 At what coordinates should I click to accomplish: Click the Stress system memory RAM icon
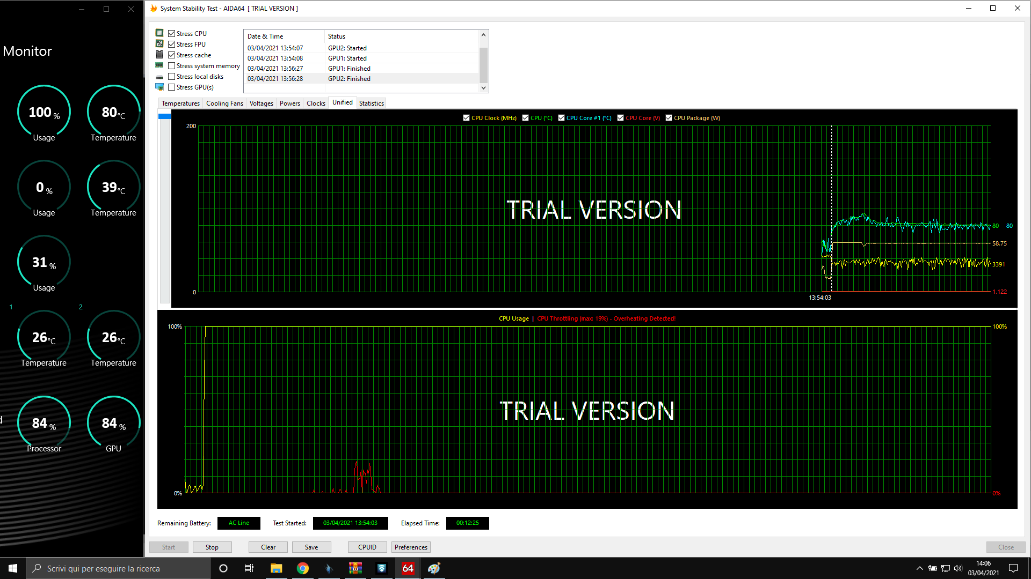pos(159,65)
